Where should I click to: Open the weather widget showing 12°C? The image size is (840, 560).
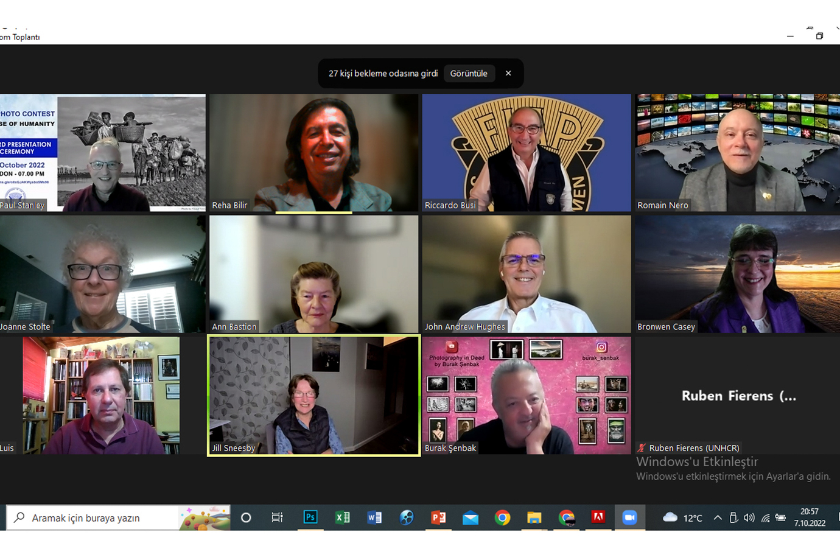coord(682,518)
